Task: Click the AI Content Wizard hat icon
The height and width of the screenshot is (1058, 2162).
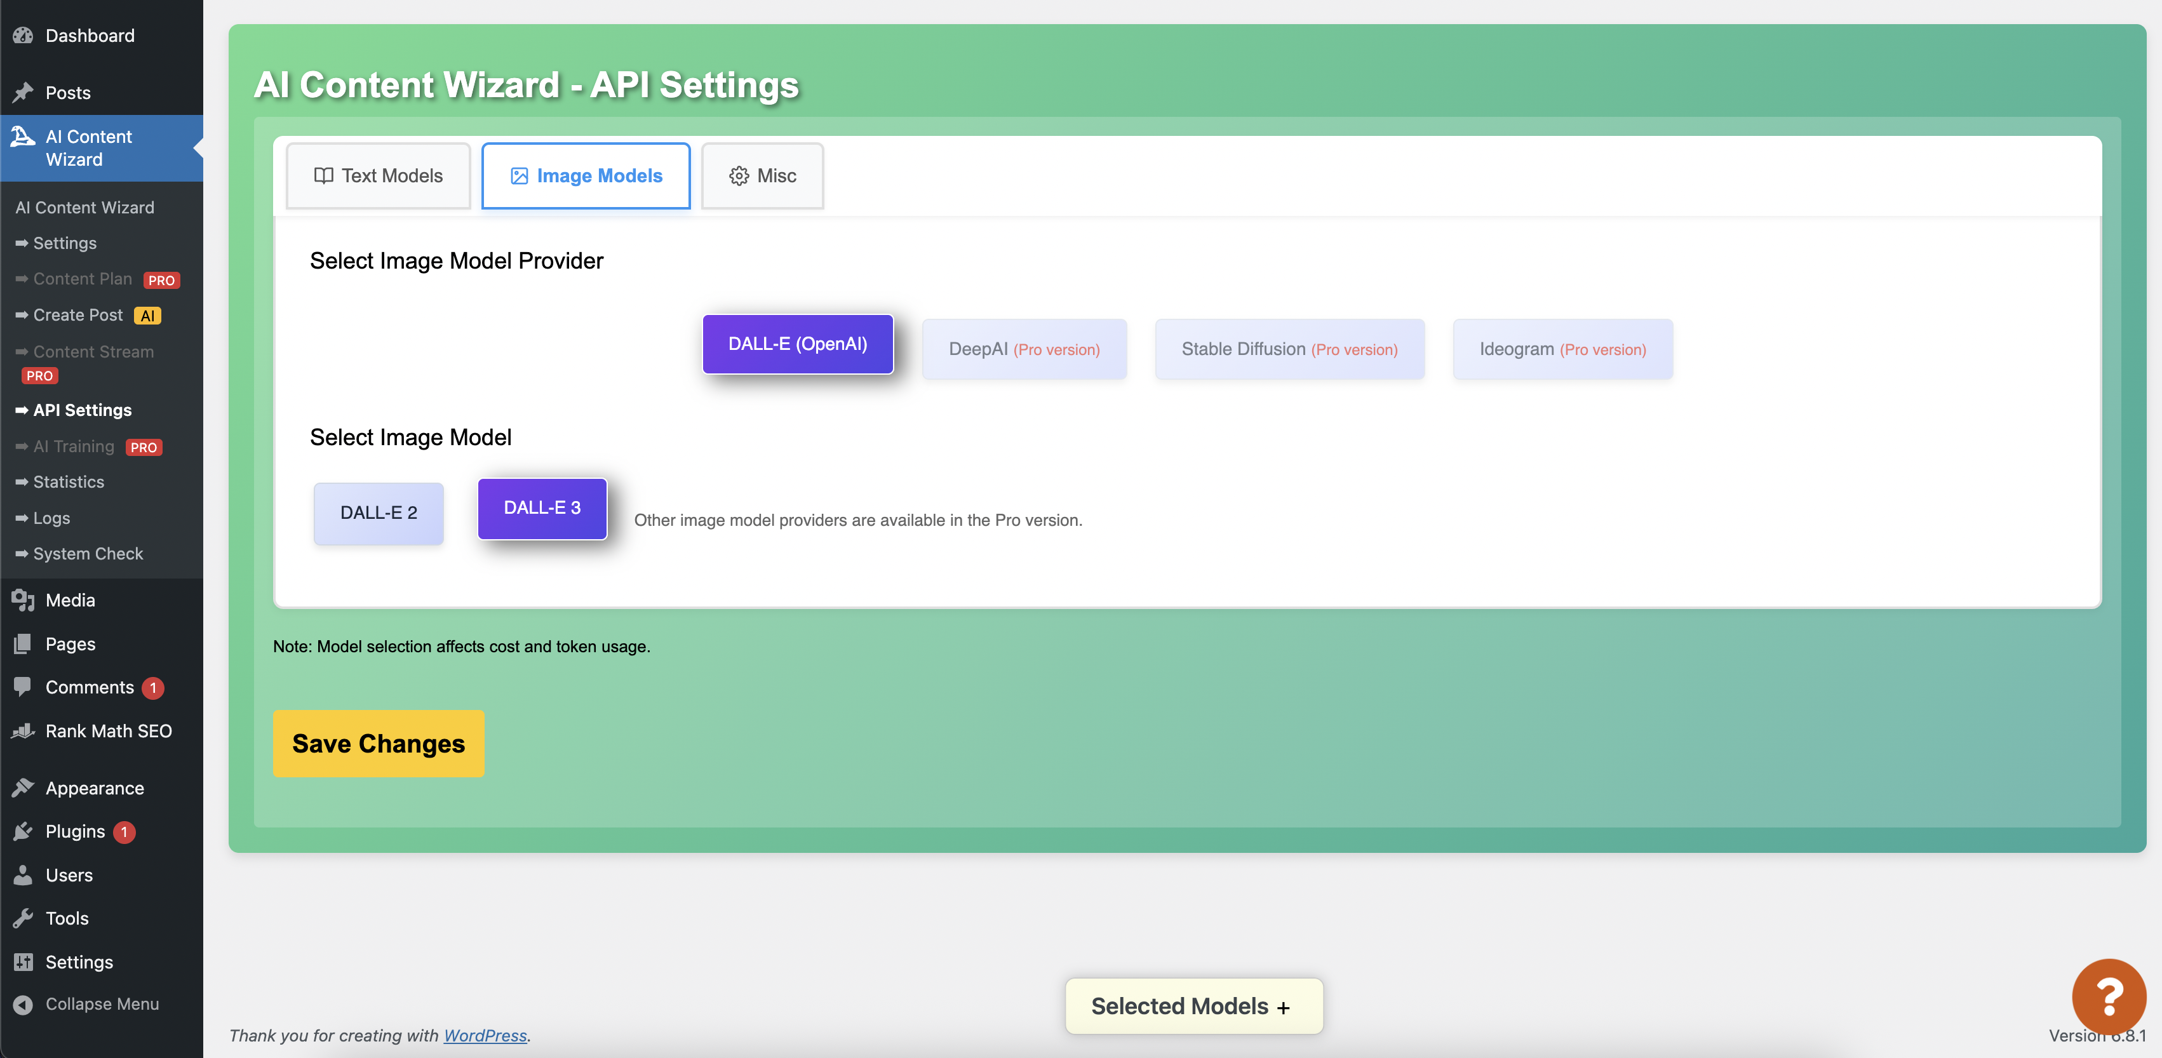Action: (x=23, y=137)
